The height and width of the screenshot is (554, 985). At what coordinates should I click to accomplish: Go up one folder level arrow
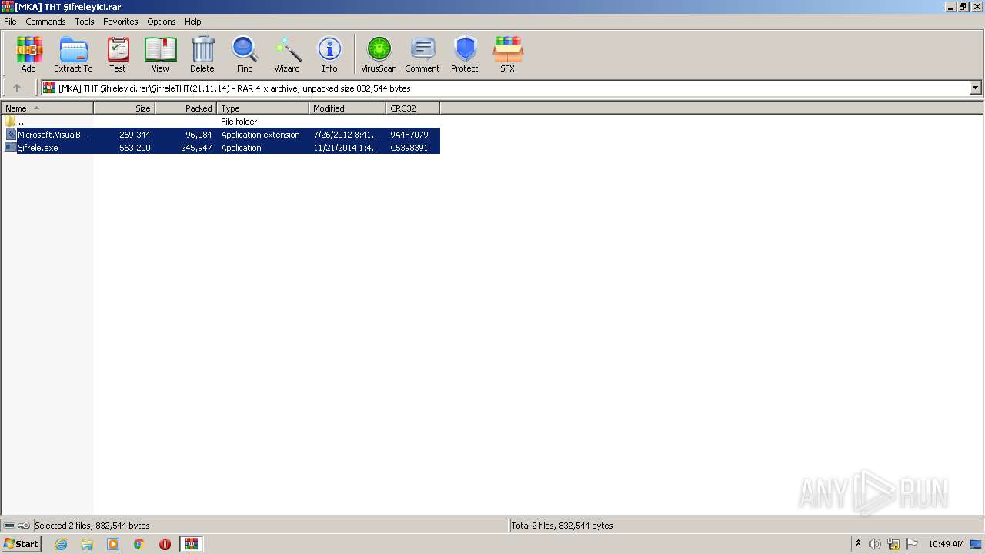[17, 88]
